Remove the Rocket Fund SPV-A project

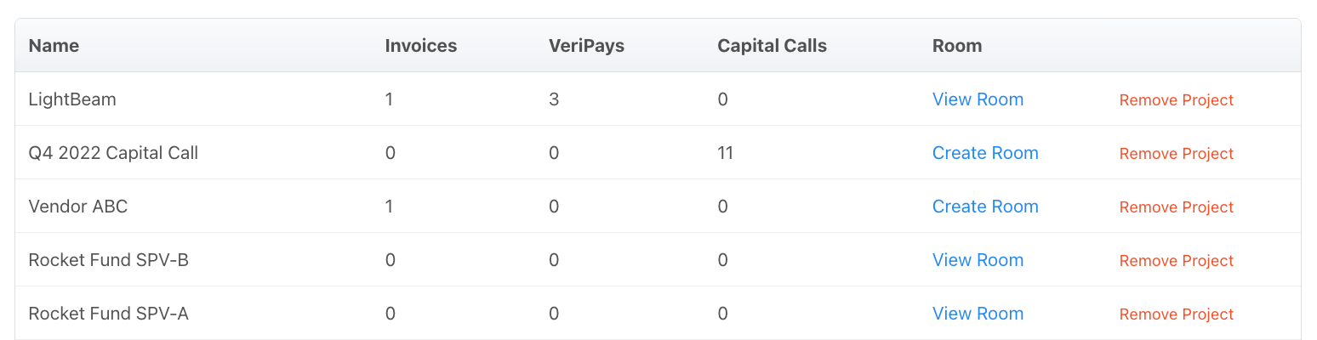pyautogui.click(x=1176, y=314)
